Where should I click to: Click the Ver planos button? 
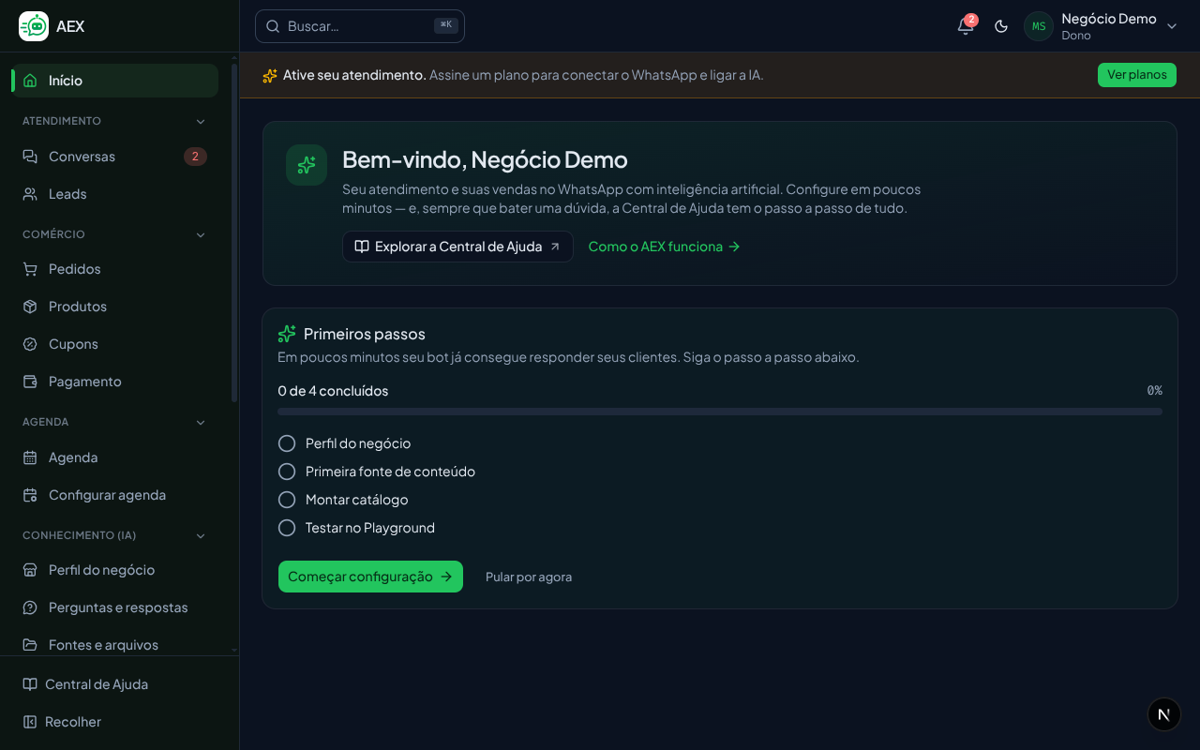click(1137, 75)
